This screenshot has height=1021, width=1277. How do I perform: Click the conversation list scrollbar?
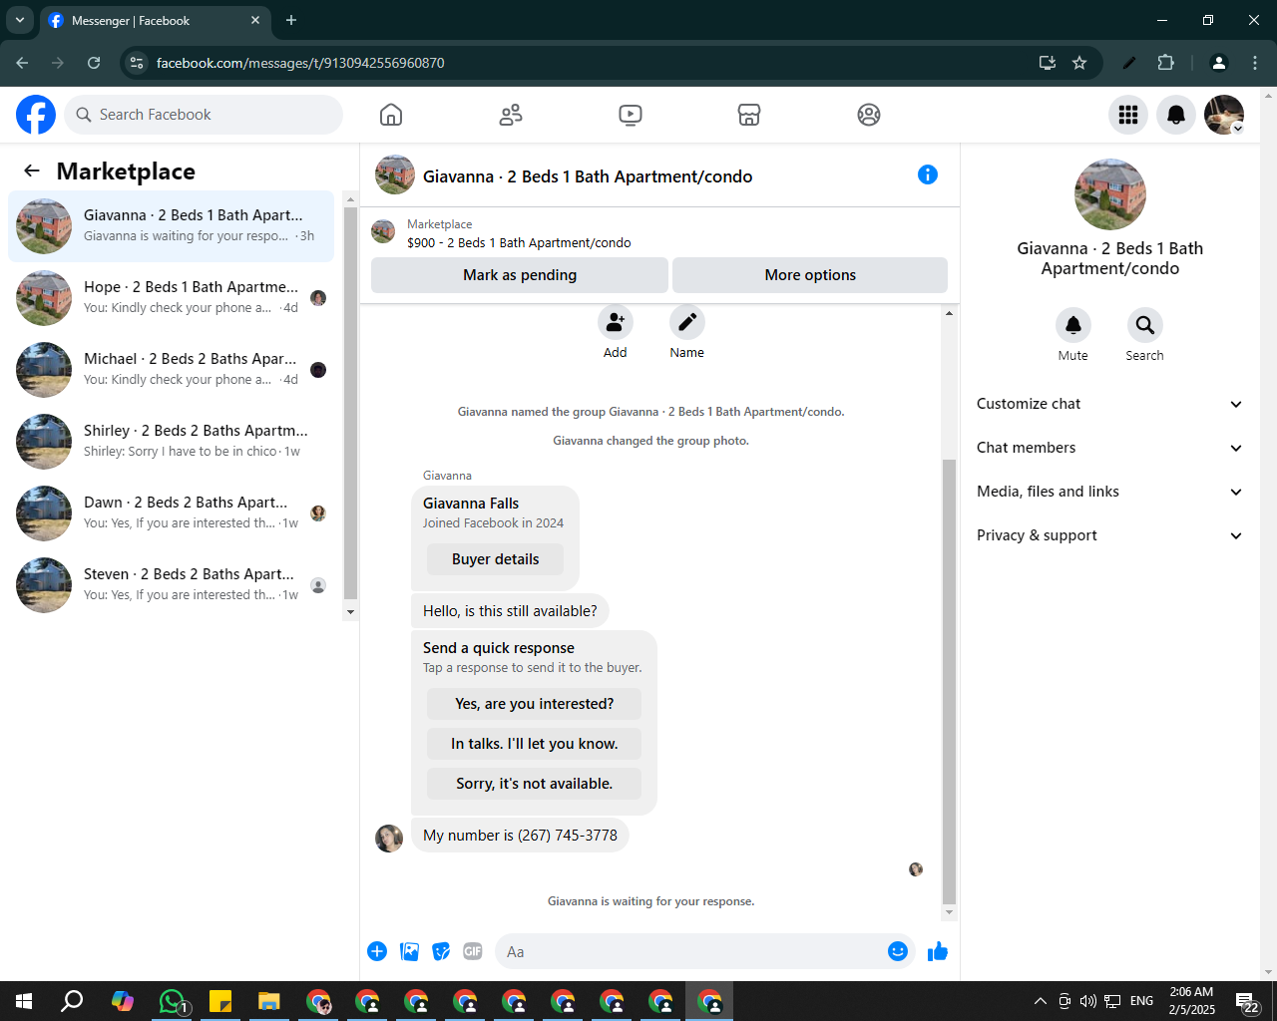[350, 405]
